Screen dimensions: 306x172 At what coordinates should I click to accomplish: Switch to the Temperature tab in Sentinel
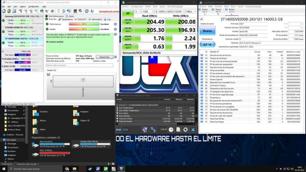(66, 19)
